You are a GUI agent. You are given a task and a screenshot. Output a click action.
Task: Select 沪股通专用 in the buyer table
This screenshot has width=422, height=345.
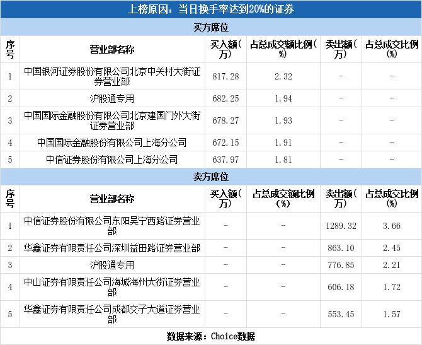(112, 98)
